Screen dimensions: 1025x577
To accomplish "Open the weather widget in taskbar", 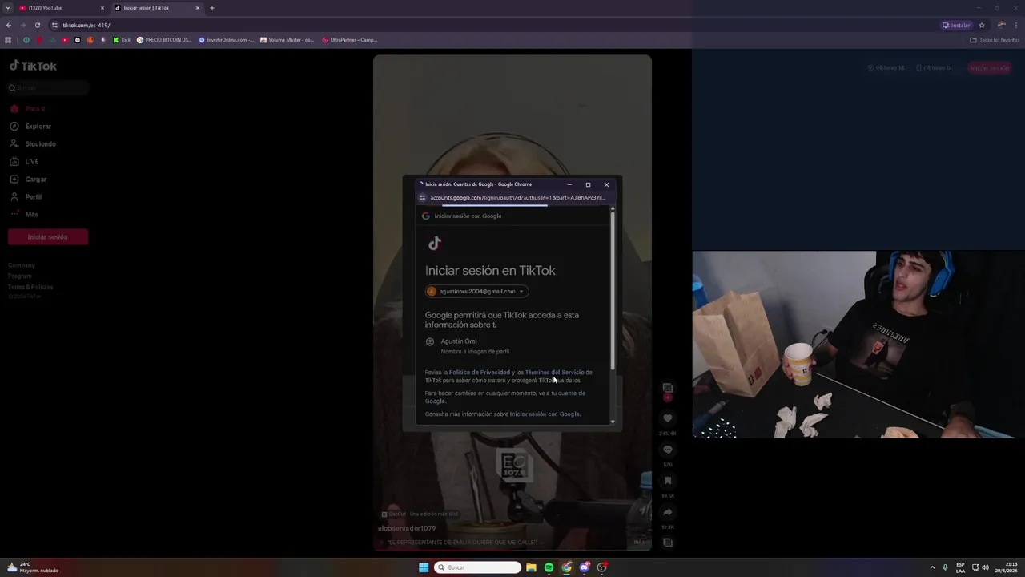I will (33, 567).
